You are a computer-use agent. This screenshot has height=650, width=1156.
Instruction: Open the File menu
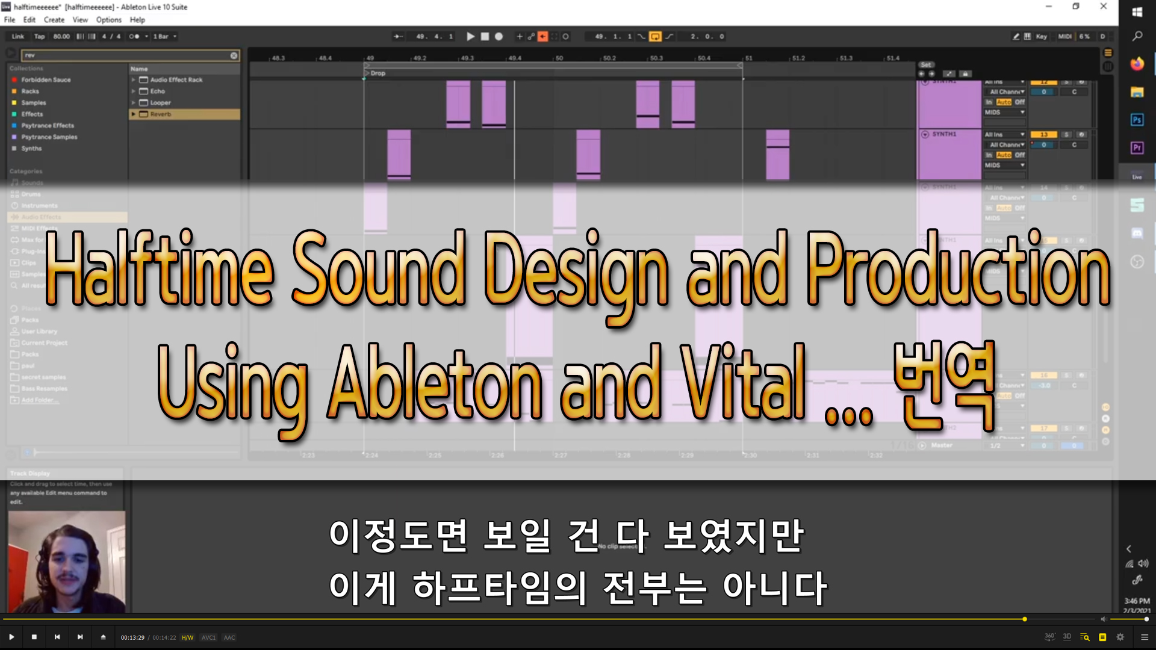(10, 20)
